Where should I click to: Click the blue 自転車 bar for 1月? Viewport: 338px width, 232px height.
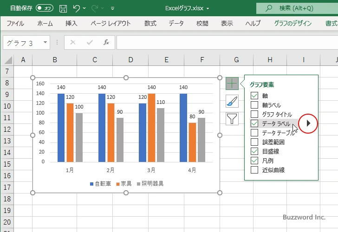pos(61,128)
